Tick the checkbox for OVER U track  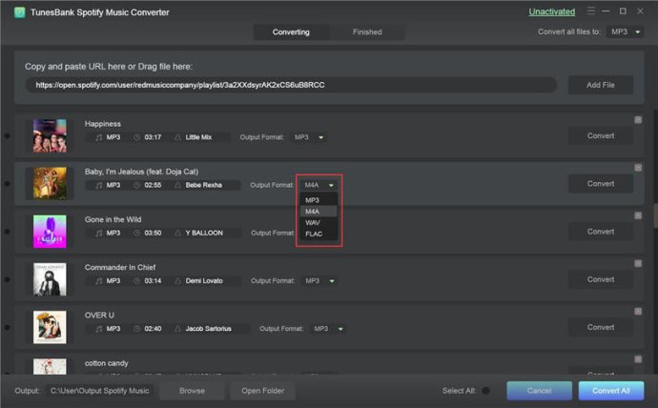point(638,311)
